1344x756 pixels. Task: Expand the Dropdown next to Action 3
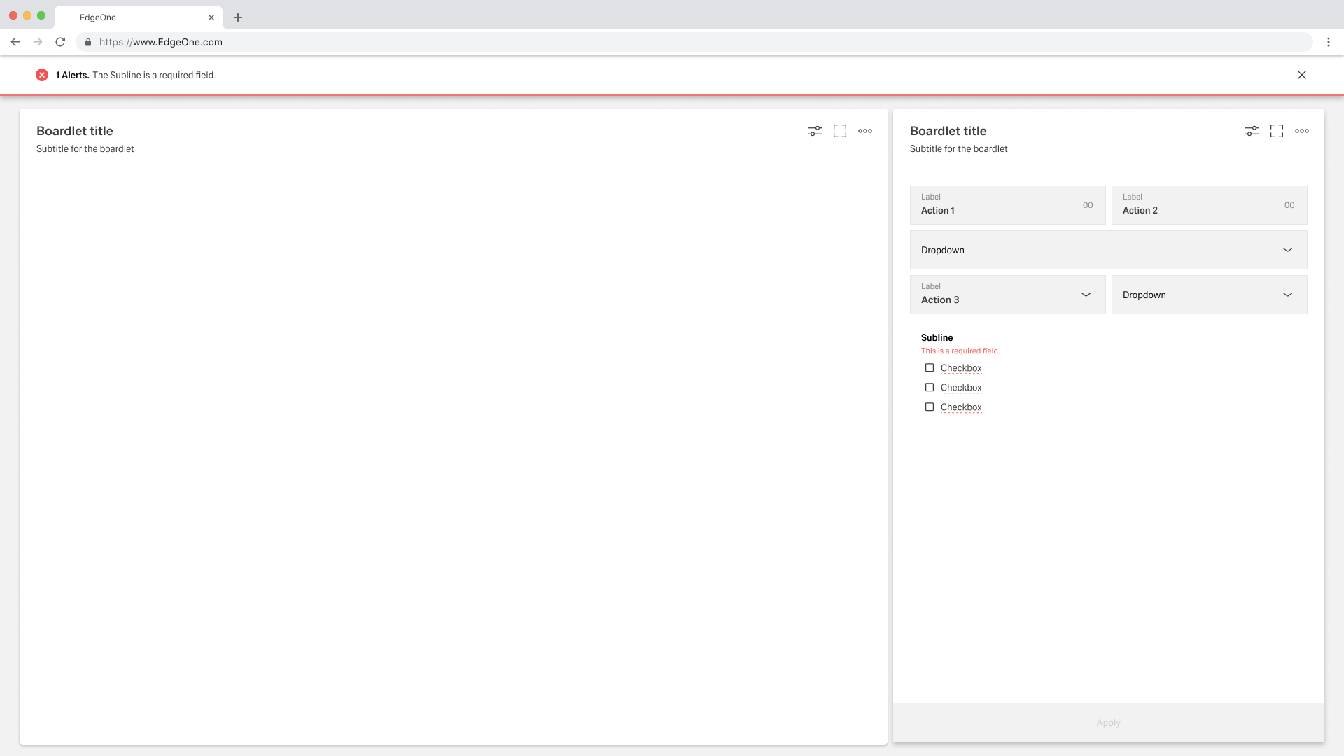click(1209, 295)
